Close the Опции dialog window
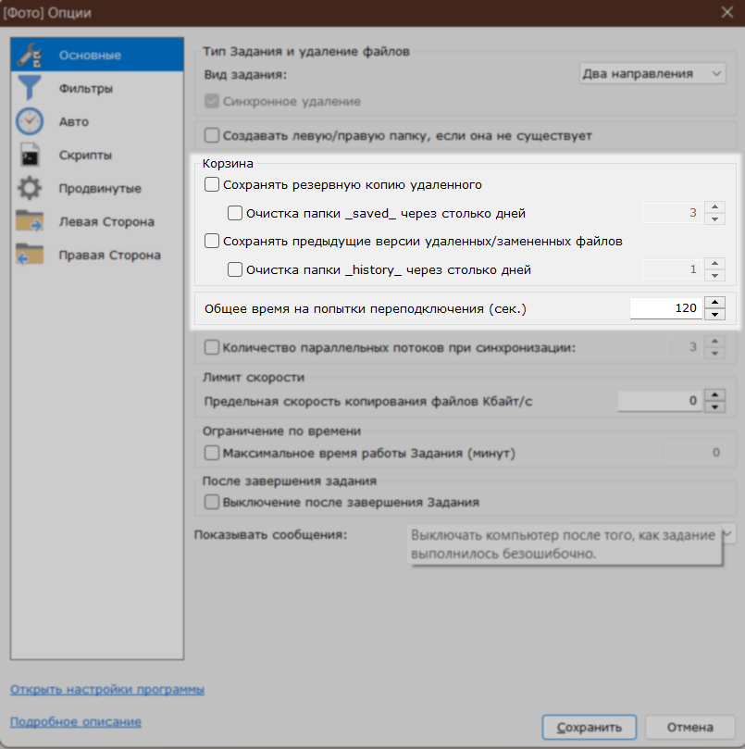 point(727,12)
